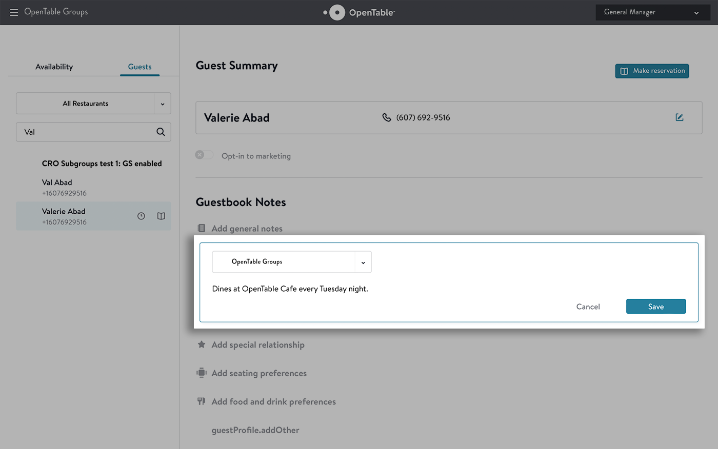
Task: Switch to the Availability tab
Action: click(54, 67)
